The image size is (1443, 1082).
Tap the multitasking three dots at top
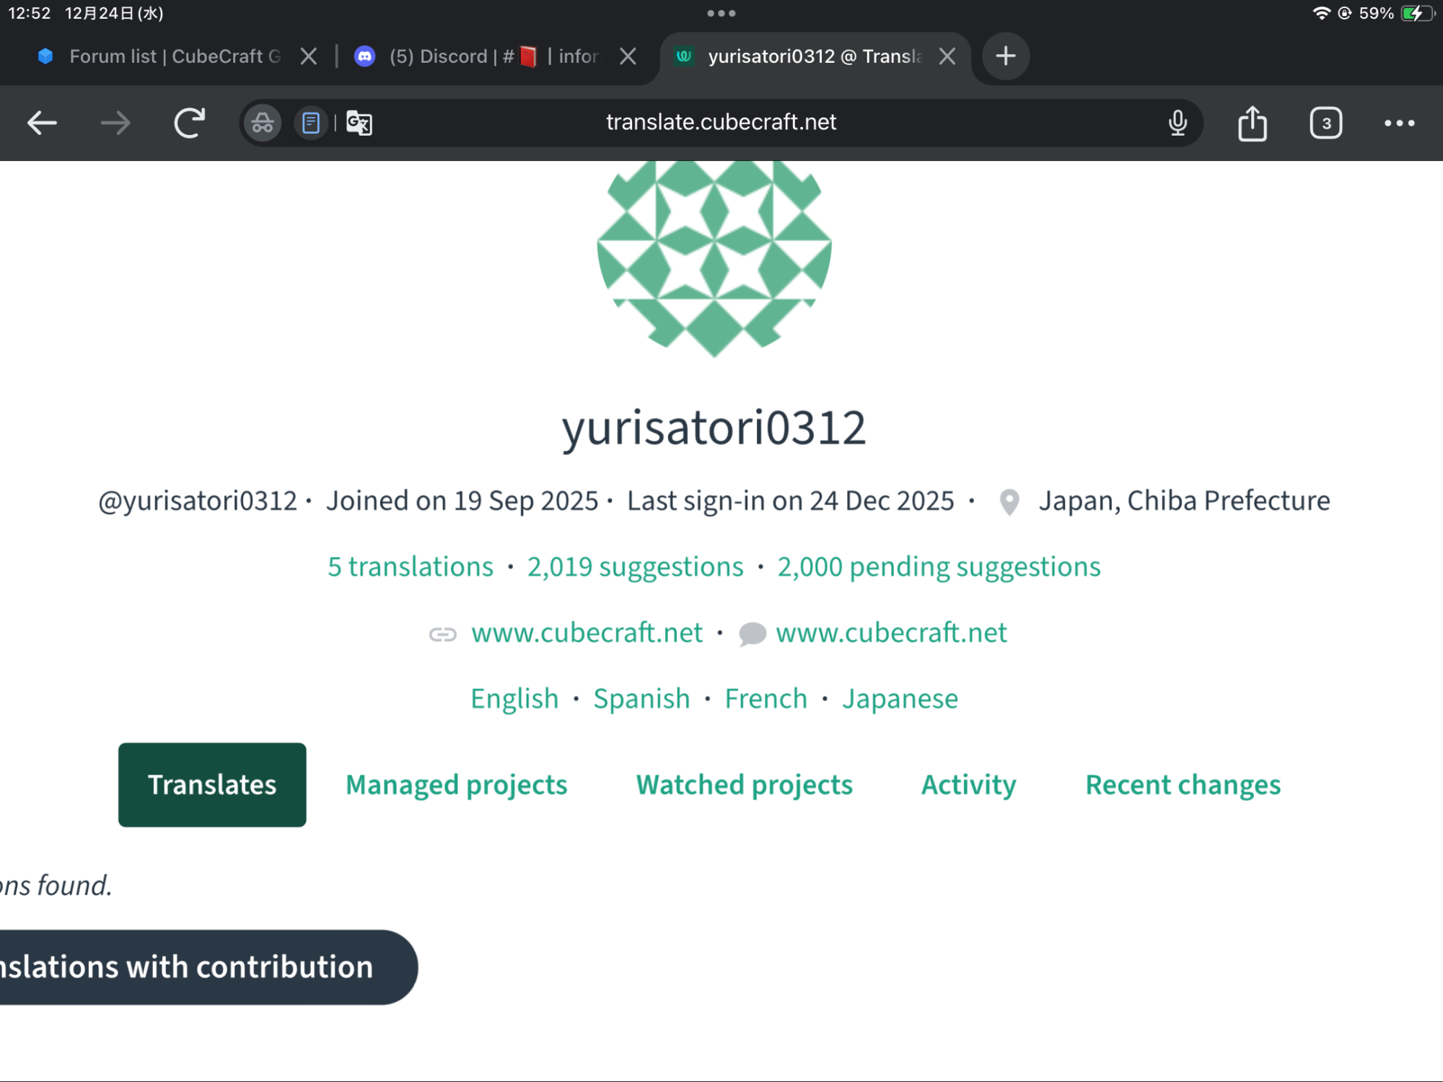pos(721,13)
